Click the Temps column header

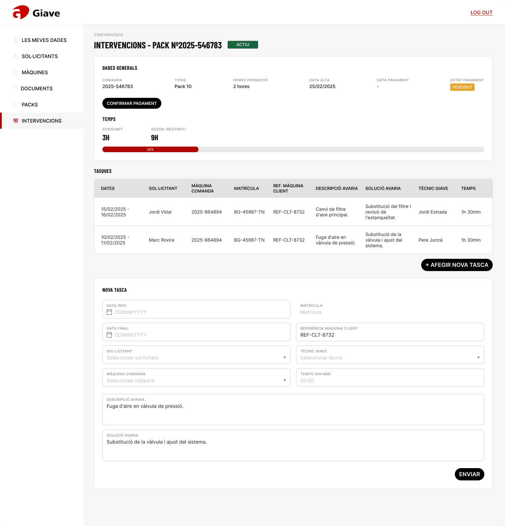[x=468, y=188]
